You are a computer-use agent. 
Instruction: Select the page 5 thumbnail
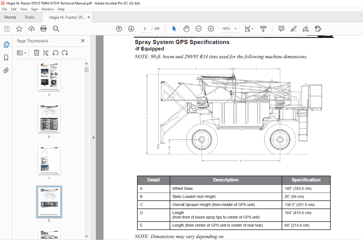(x=49, y=76)
